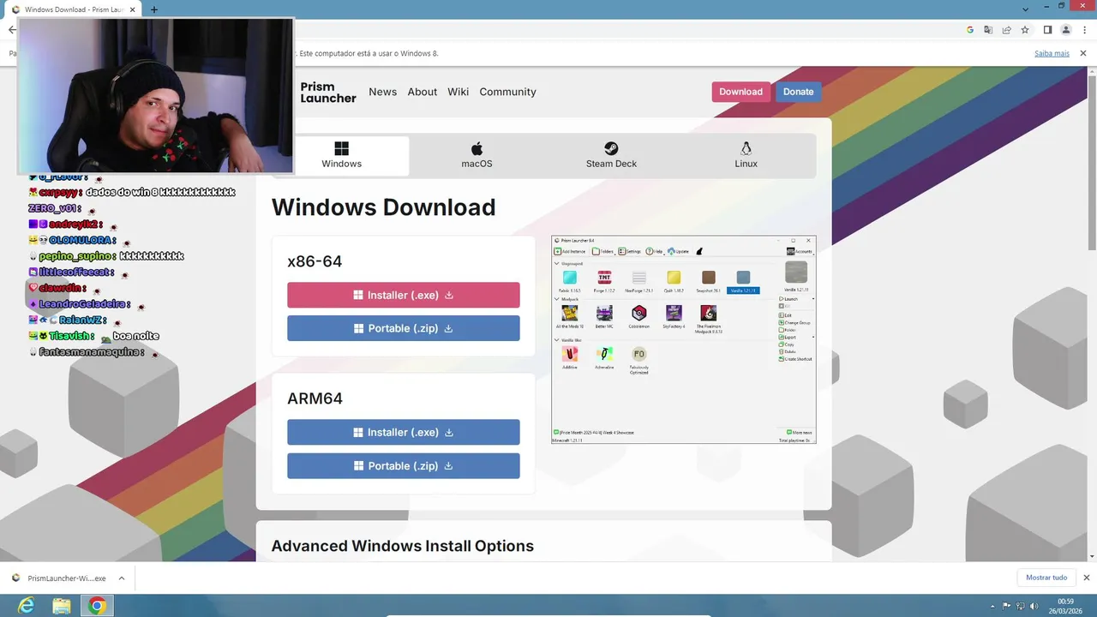Close the downloads bar

pos(1087,578)
